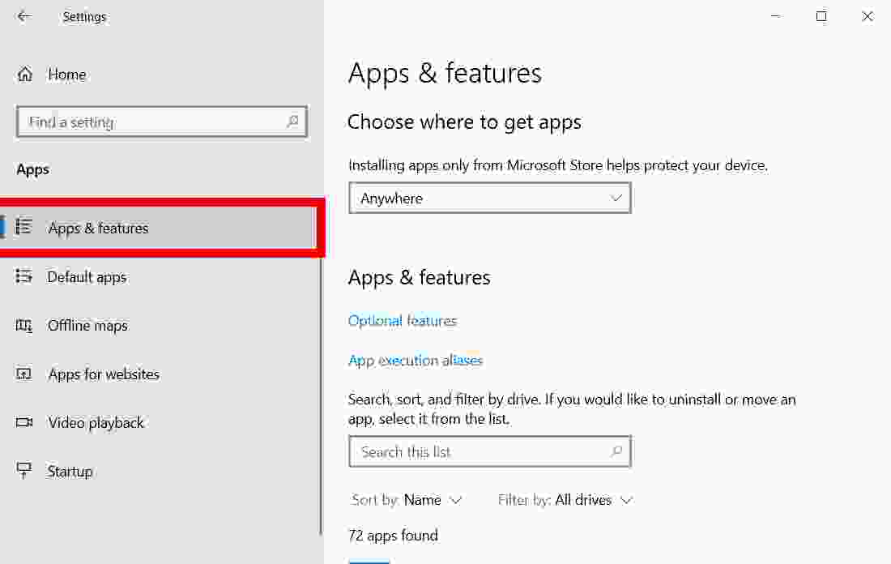
Task: Click "Choose where to get apps" heading
Action: click(x=464, y=122)
